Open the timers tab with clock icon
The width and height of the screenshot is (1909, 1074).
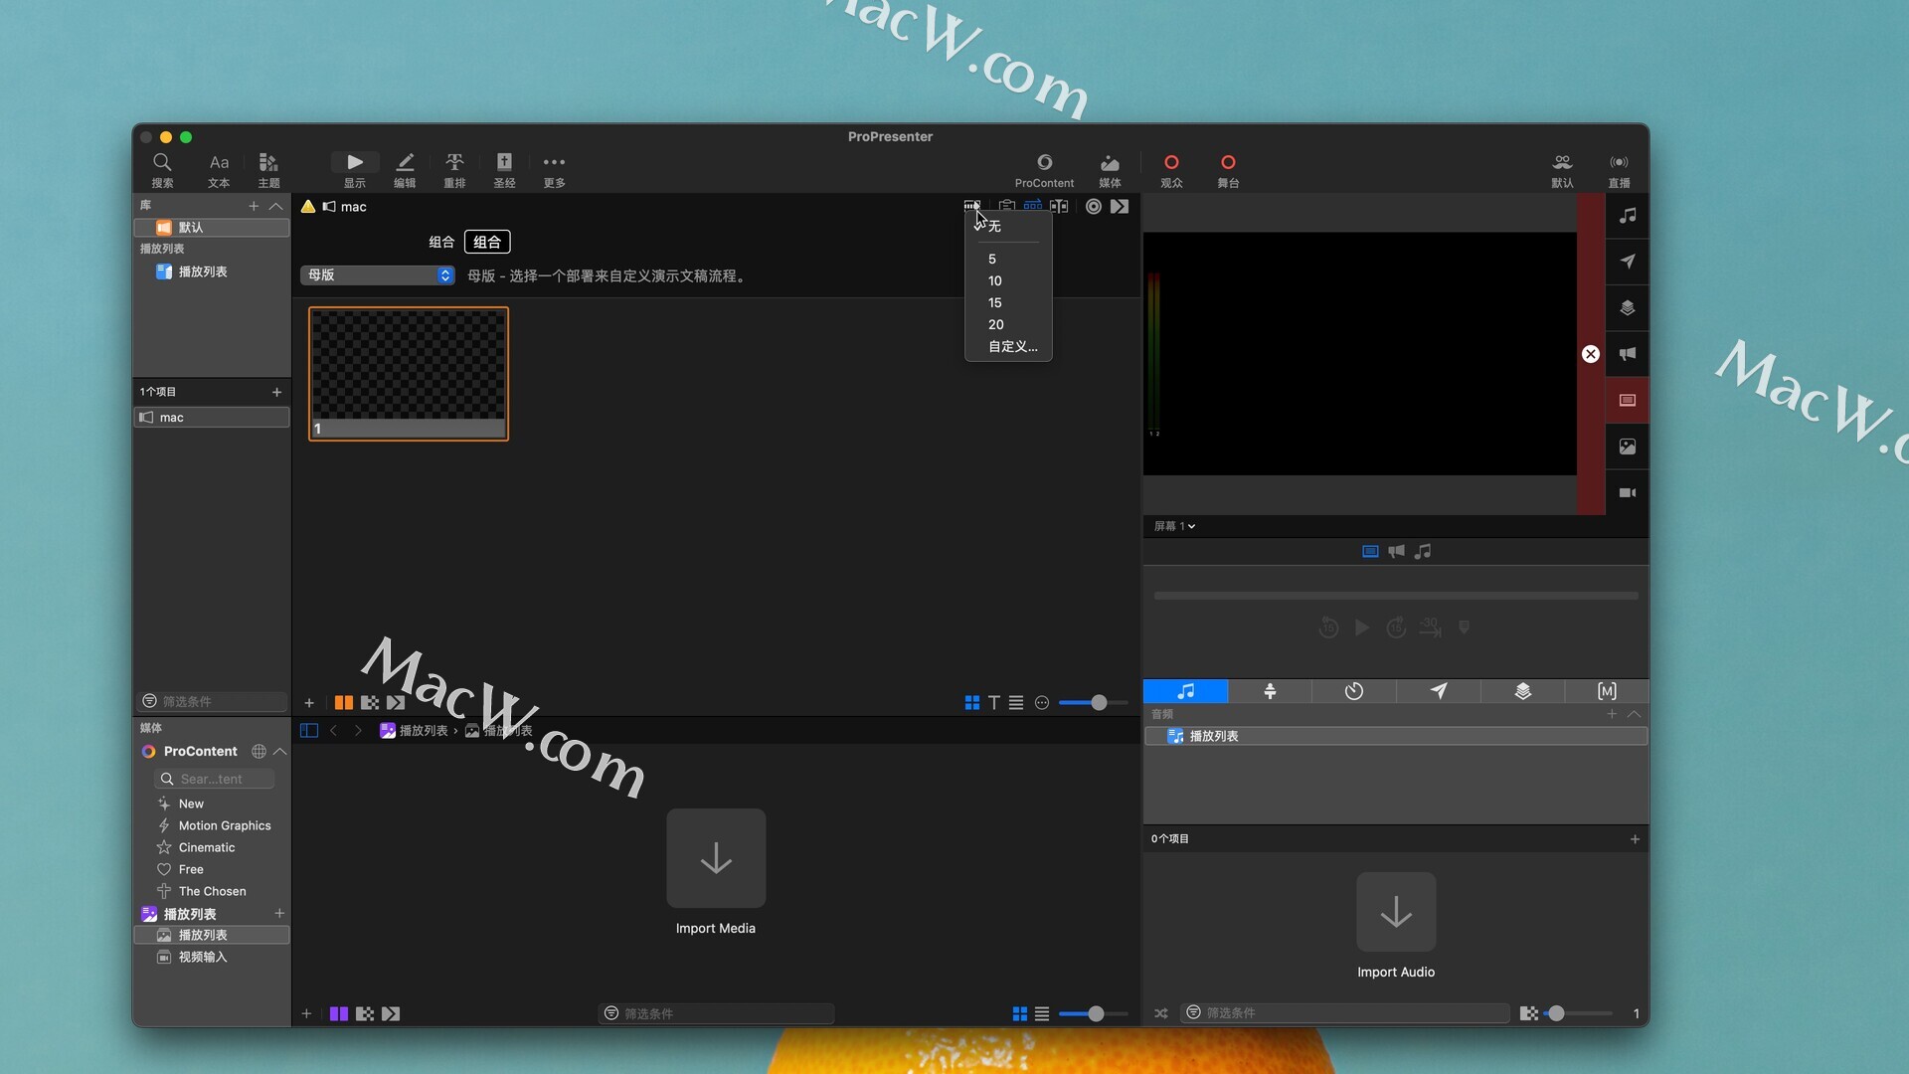coord(1354,691)
